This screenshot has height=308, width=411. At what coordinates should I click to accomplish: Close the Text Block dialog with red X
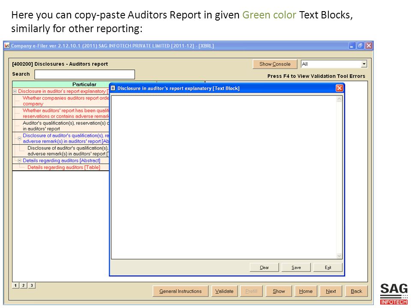click(339, 88)
